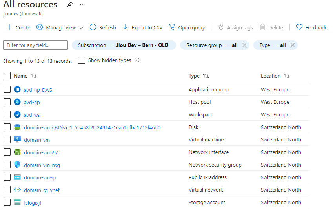The width and height of the screenshot is (333, 210).
Task: Sort by Name column arrows
Action: [34, 76]
